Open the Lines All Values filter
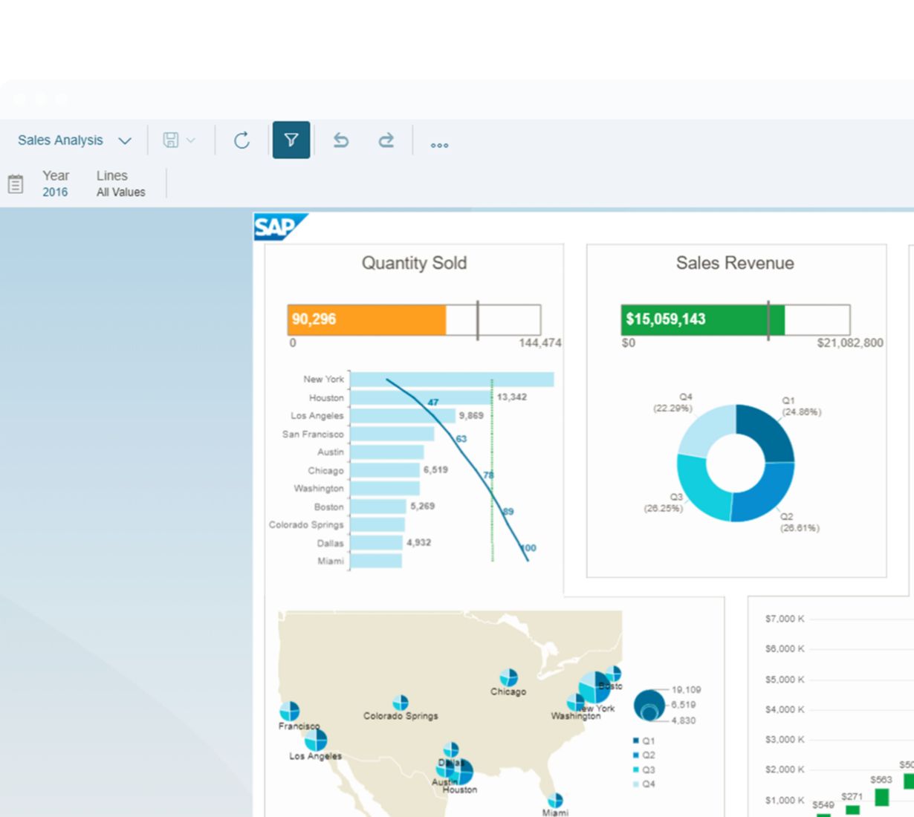This screenshot has width=914, height=817. (x=120, y=184)
